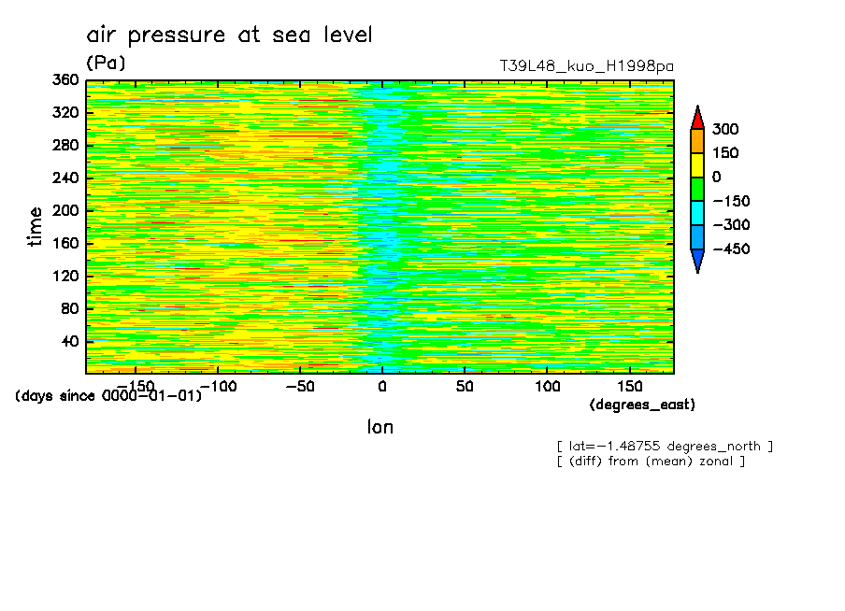Click the y-axis tick label '80'
Screen dimensions: 845x611
point(70,308)
